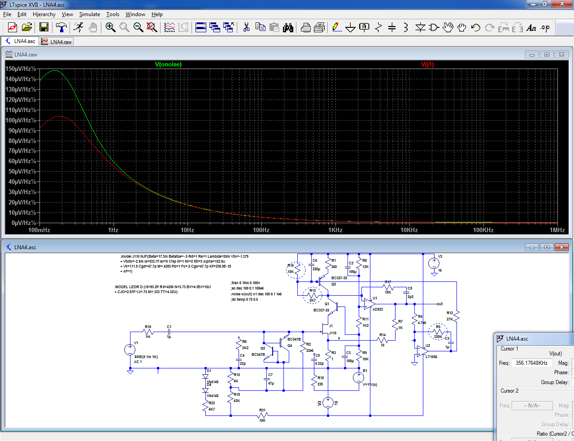This screenshot has width=574, height=441.
Task: Click the Zoom Out magnifier icon
Action: (x=138, y=27)
